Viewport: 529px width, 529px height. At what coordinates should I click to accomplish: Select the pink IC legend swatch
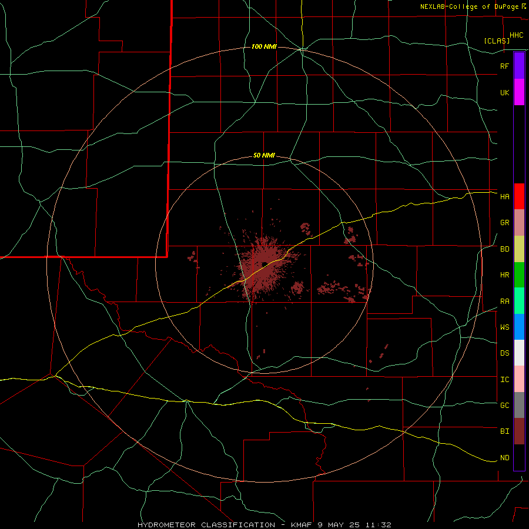coord(519,379)
